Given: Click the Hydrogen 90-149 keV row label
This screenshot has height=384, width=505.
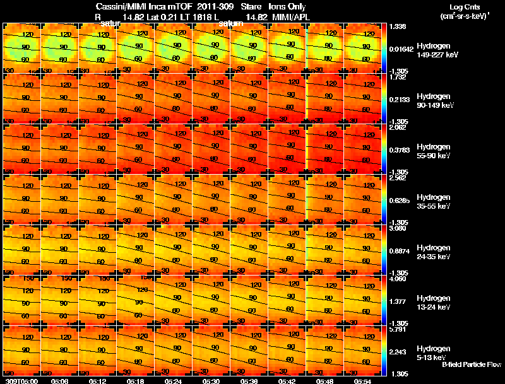Looking at the screenshot, I should point(435,101).
